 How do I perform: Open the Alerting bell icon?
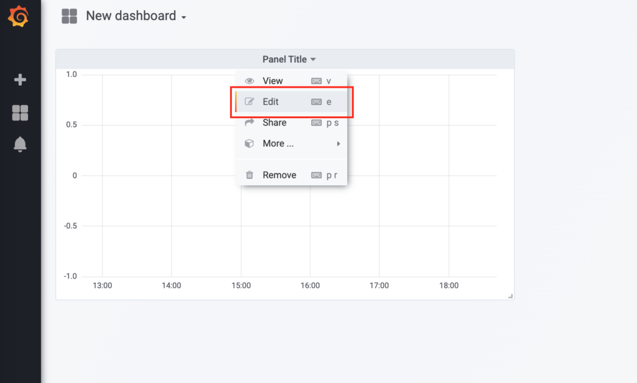tap(20, 144)
